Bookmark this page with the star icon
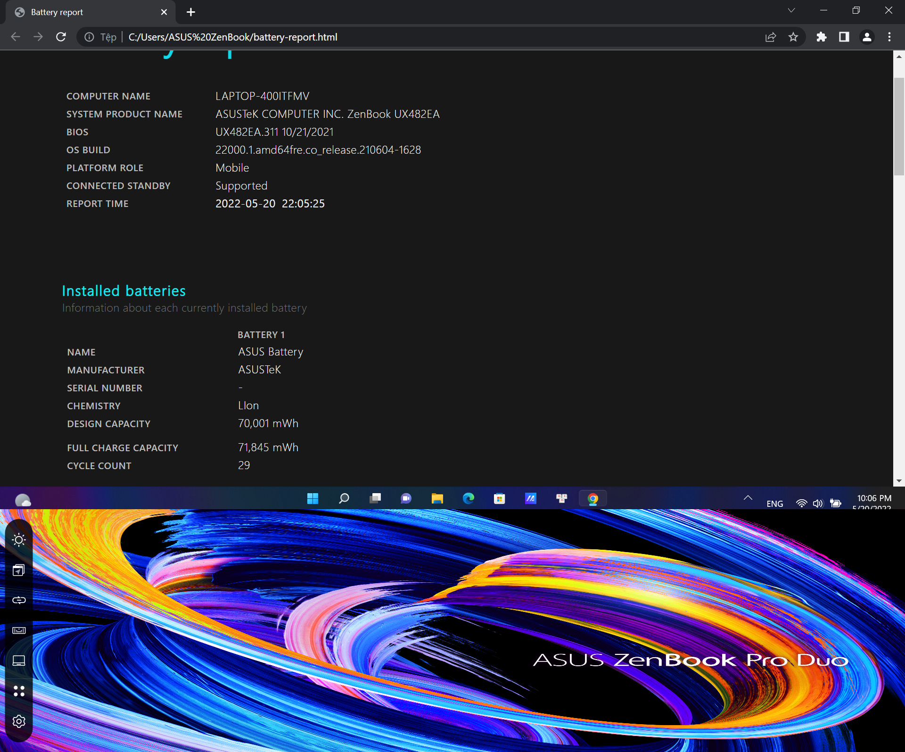The image size is (905, 752). tap(793, 37)
